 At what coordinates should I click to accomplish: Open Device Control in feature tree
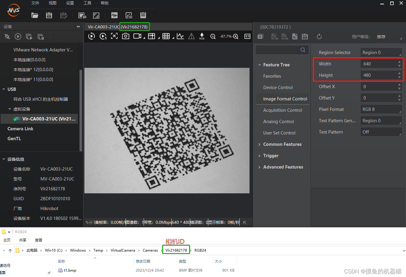point(278,88)
